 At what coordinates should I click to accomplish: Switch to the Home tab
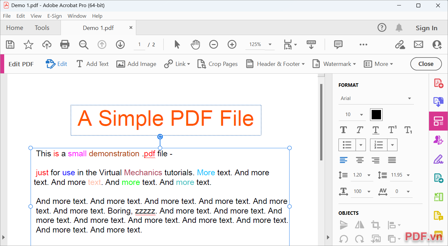pos(15,28)
